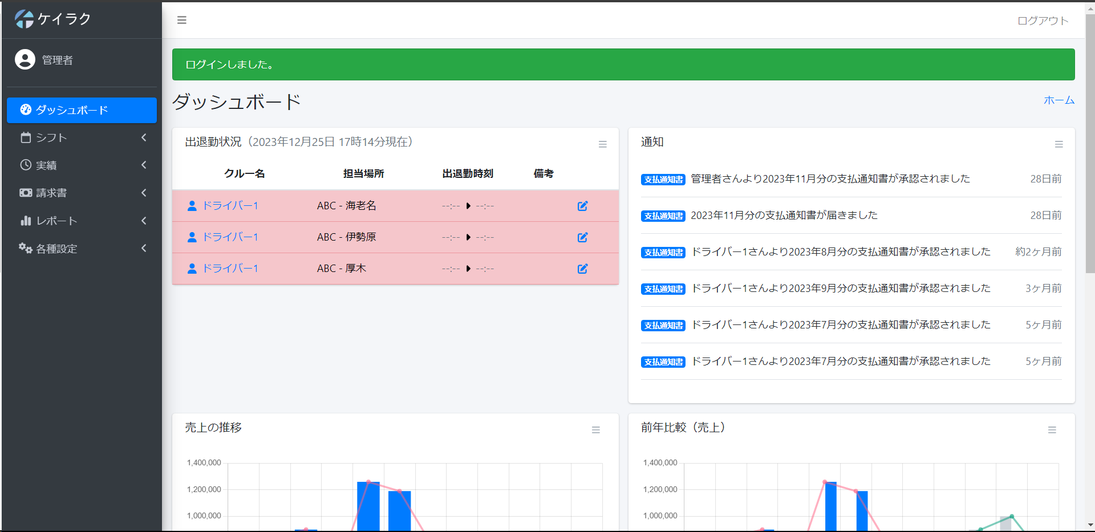Expand the 請求書 menu chevron

(x=144, y=193)
